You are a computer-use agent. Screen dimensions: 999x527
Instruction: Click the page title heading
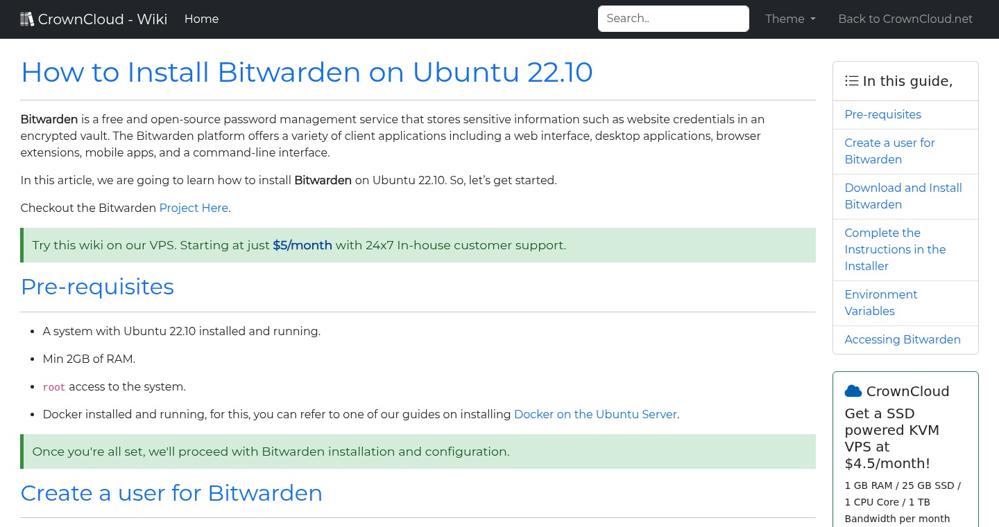pos(307,72)
